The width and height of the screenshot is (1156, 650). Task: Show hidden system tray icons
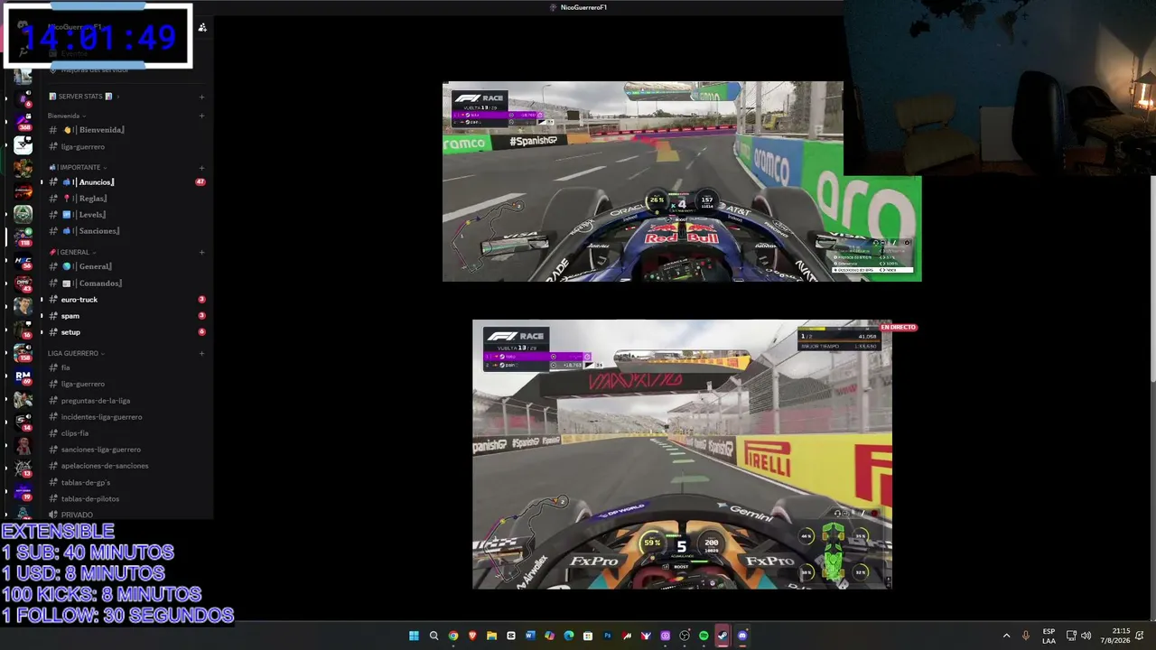1006,636
